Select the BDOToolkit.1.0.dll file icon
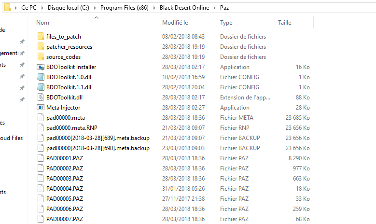The width and height of the screenshot is (376, 224). point(41,77)
